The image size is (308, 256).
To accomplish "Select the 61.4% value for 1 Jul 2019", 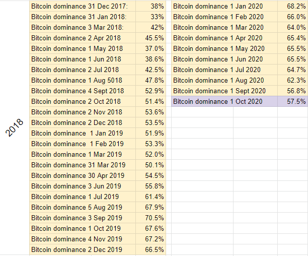I will (x=150, y=197).
